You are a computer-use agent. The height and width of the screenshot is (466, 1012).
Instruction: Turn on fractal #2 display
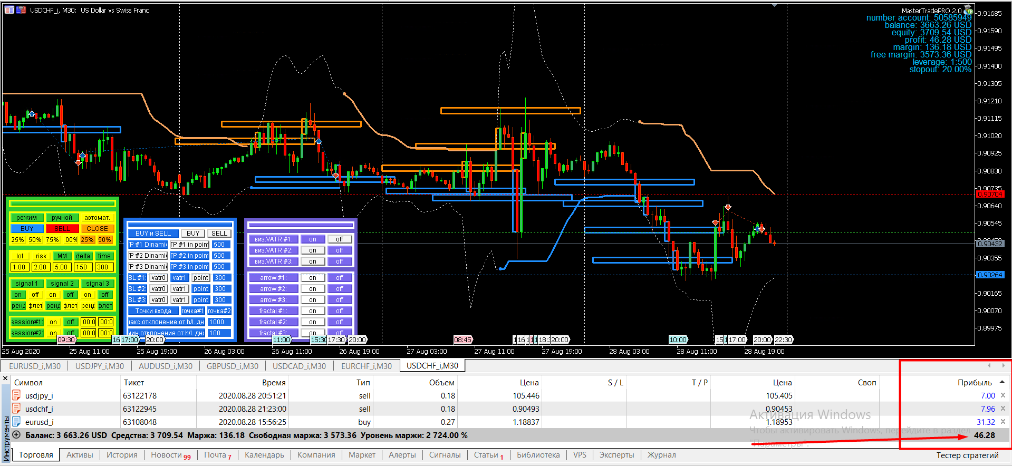click(x=313, y=322)
